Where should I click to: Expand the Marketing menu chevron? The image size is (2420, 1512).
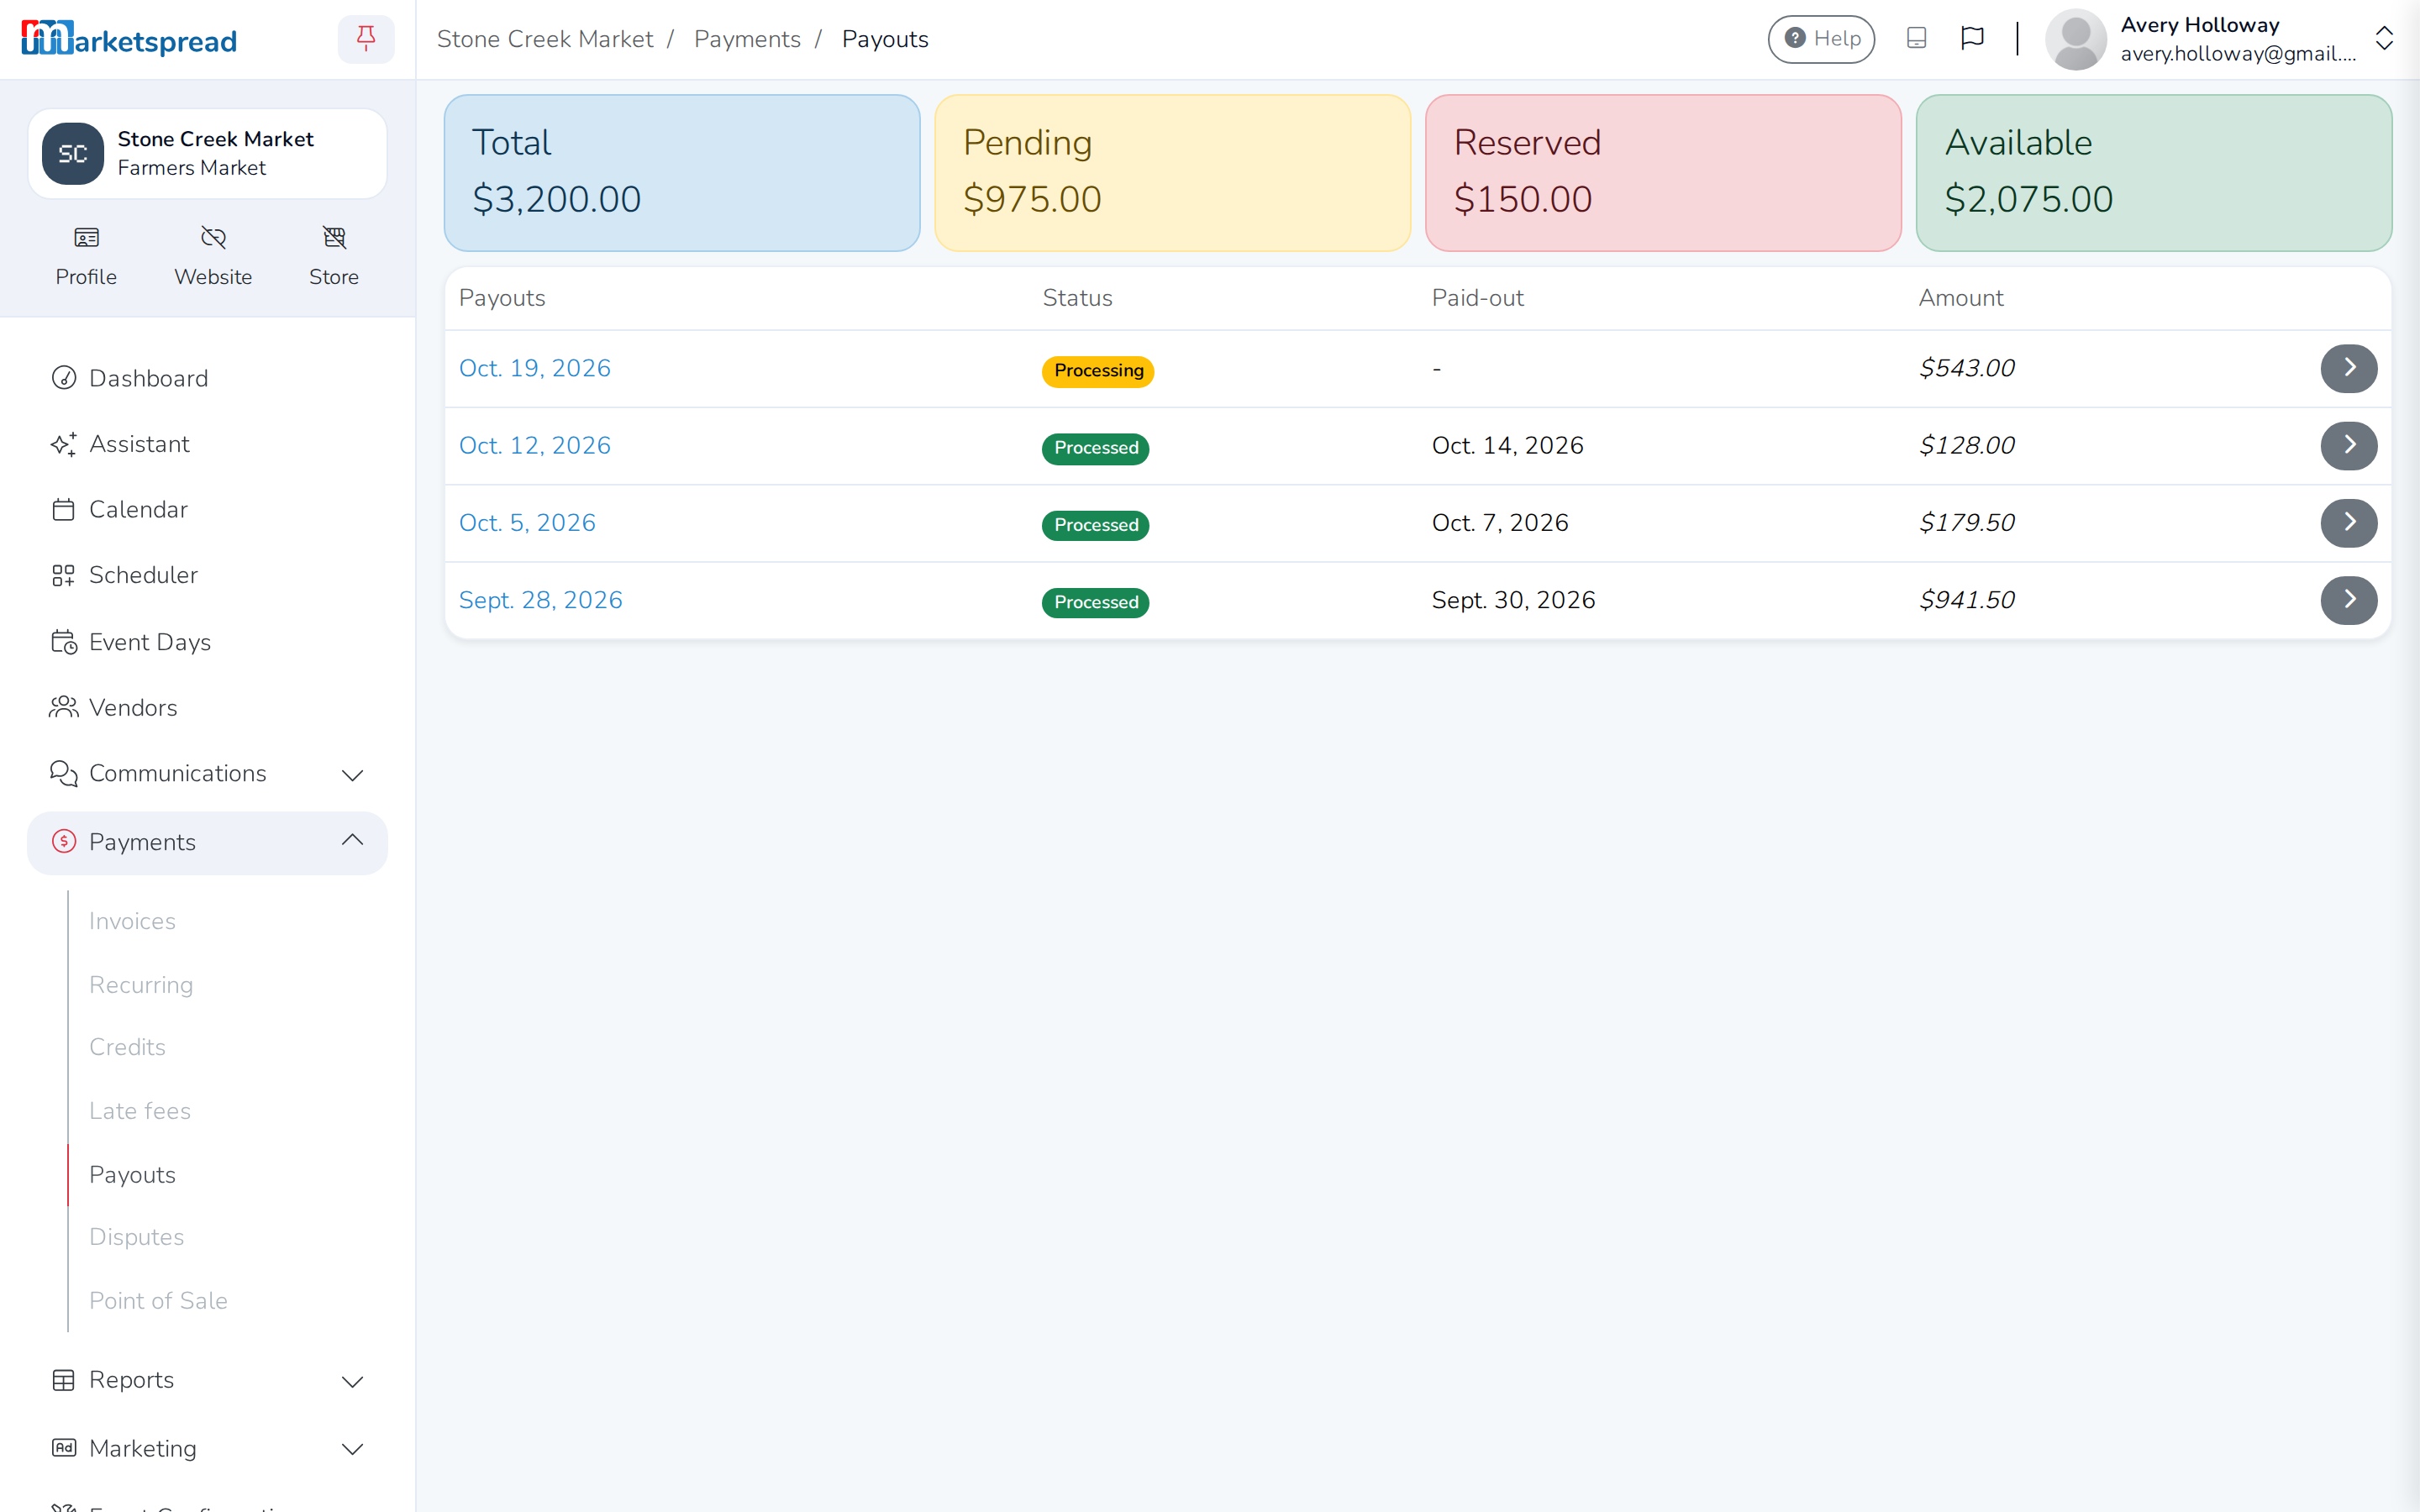[x=352, y=1449]
